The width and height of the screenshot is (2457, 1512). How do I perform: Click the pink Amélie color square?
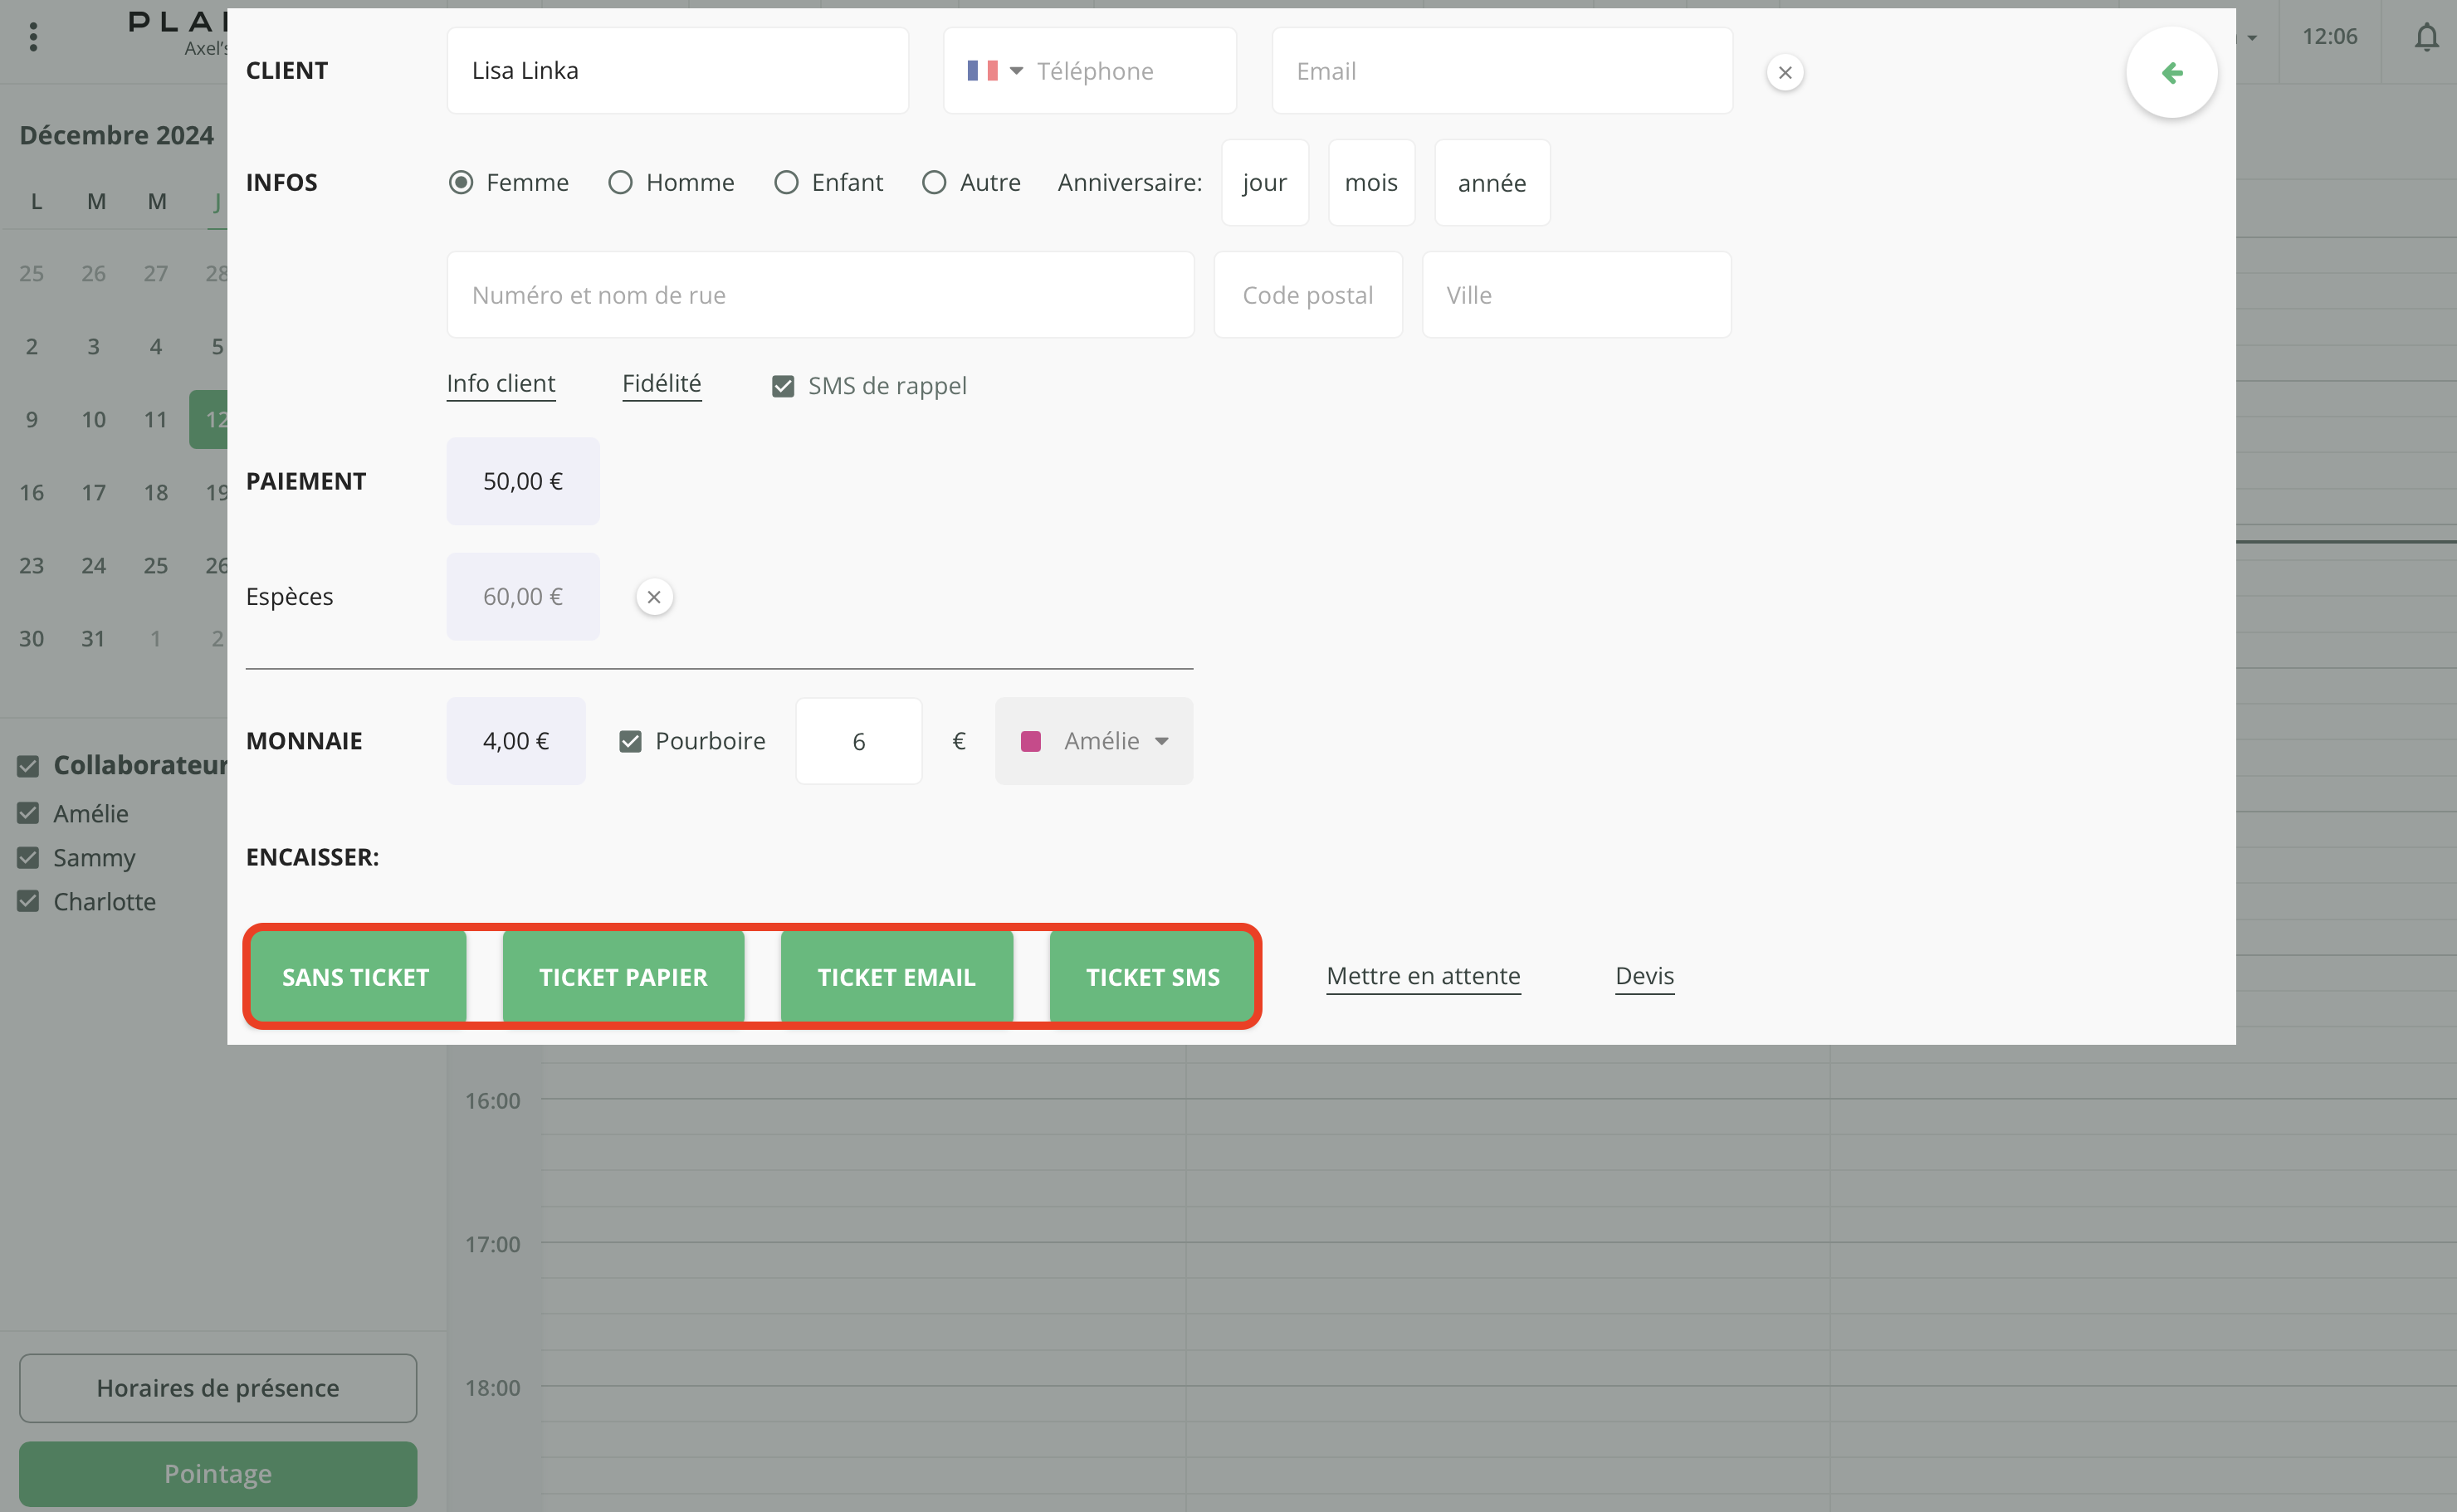pyautogui.click(x=1030, y=741)
